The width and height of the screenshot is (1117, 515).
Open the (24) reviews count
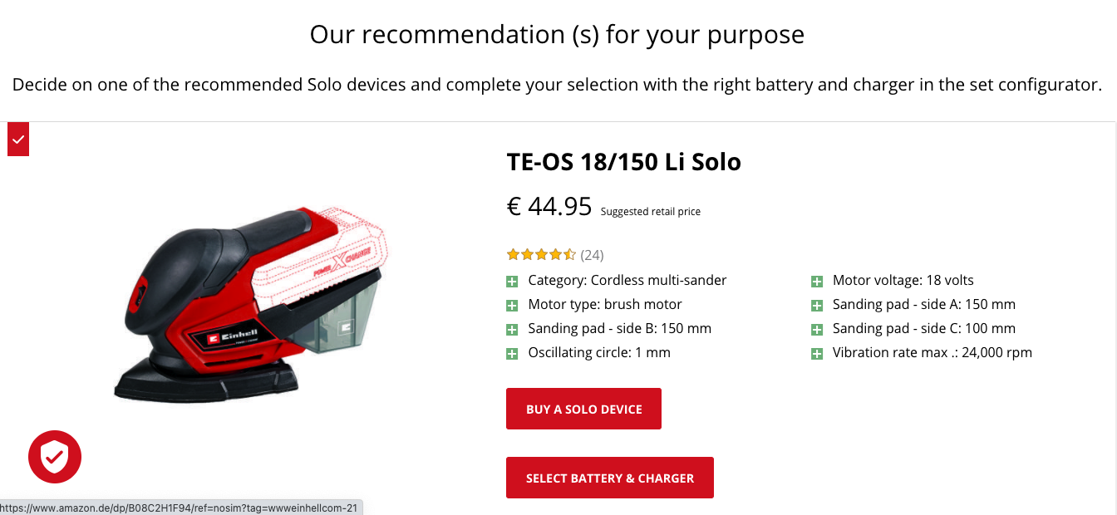[592, 254]
